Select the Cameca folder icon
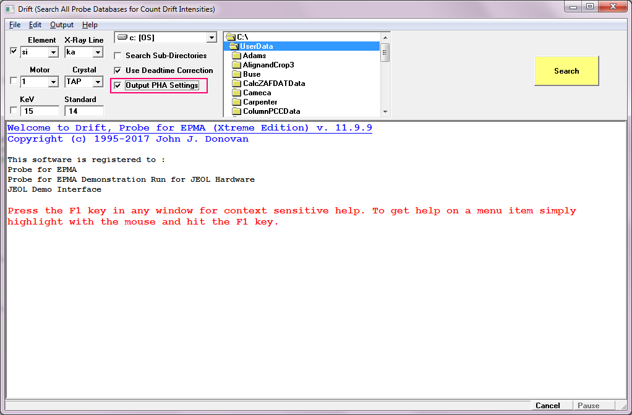The image size is (632, 415). 236,93
